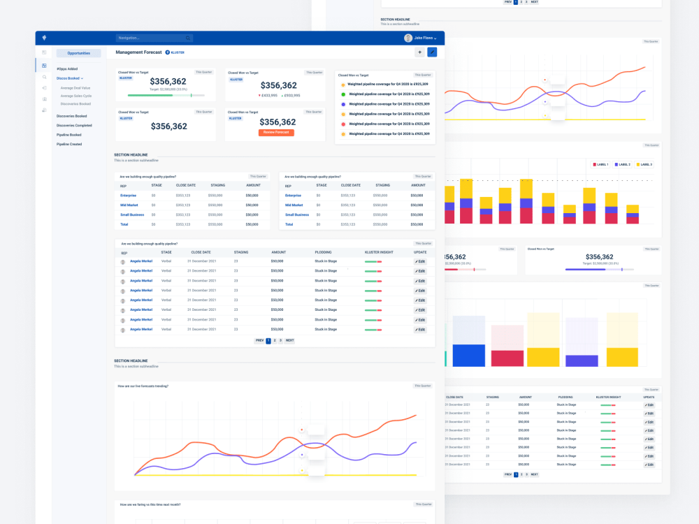This screenshot has width=699, height=524.
Task: Open the #Opps Added menu item
Action: (x=67, y=69)
